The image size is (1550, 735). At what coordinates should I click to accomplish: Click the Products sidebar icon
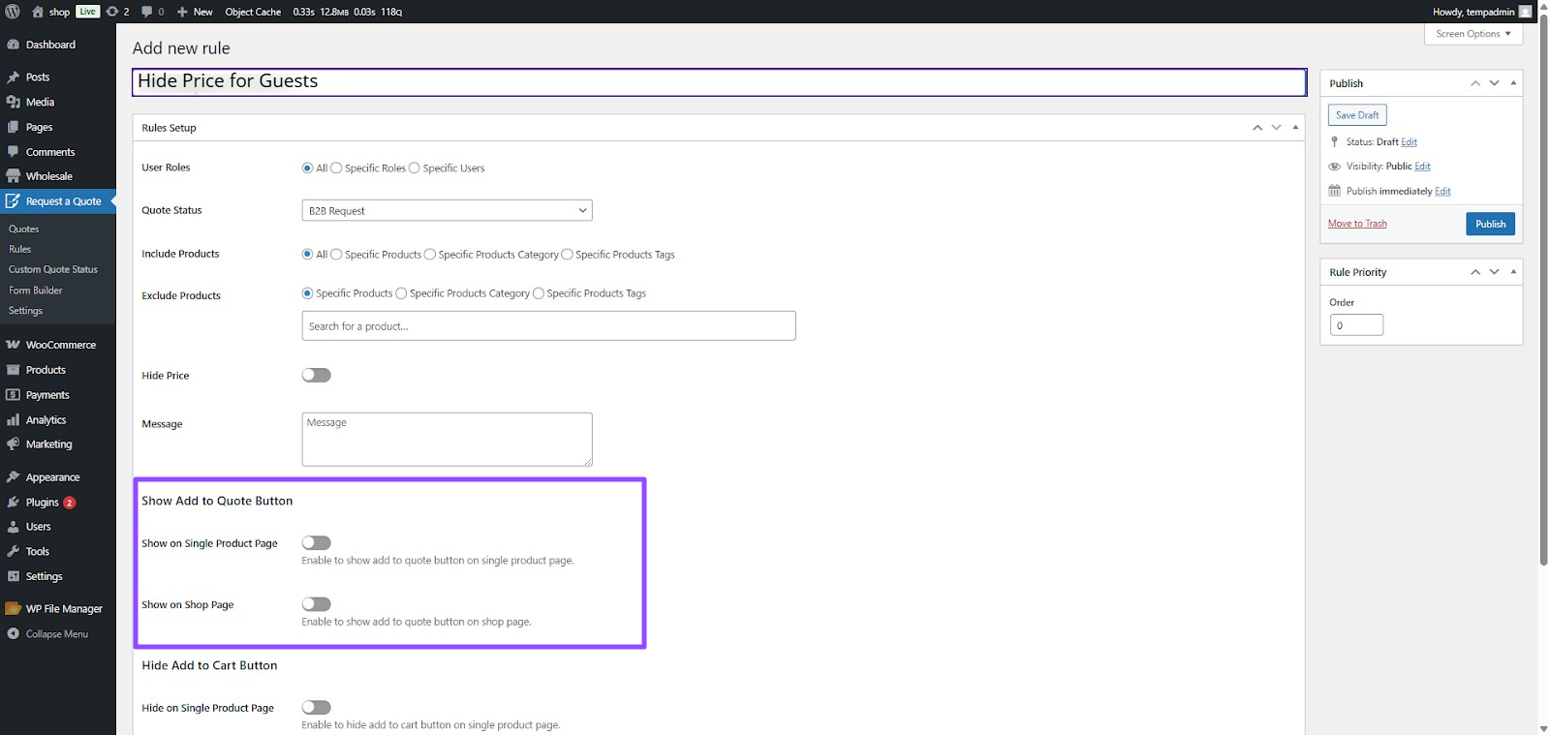click(13, 370)
